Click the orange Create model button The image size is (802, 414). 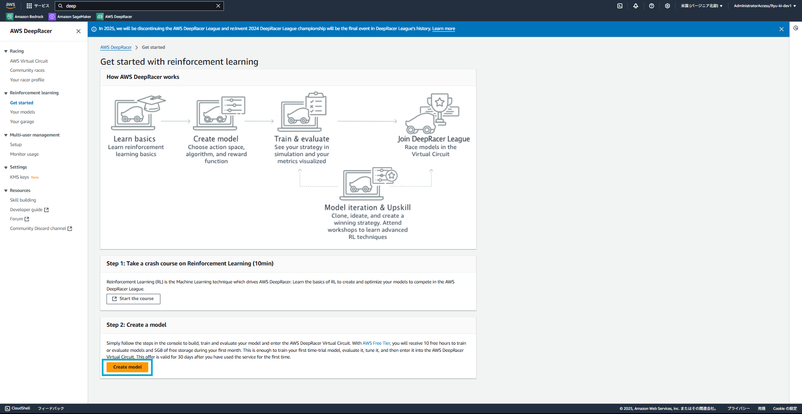pyautogui.click(x=127, y=367)
